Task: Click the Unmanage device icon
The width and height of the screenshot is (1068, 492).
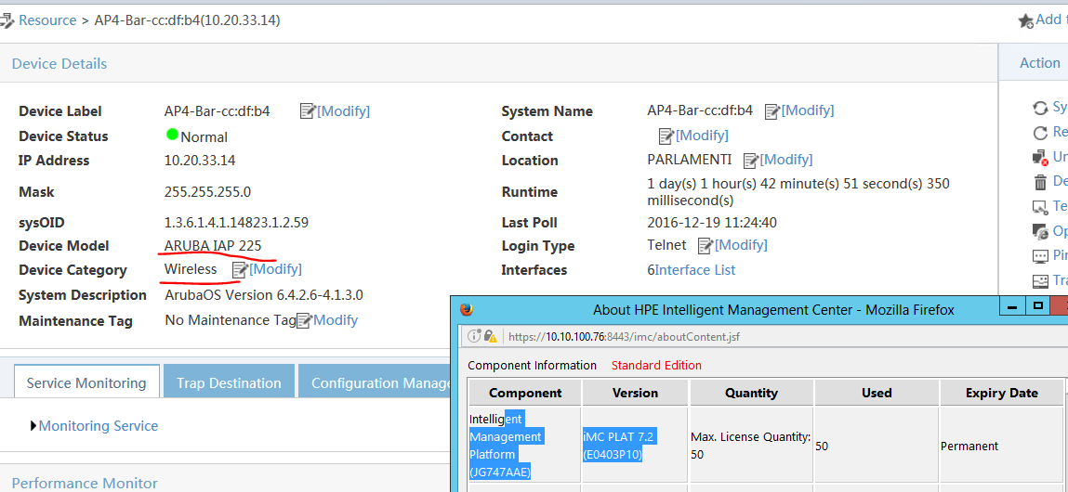Action: point(1040,157)
